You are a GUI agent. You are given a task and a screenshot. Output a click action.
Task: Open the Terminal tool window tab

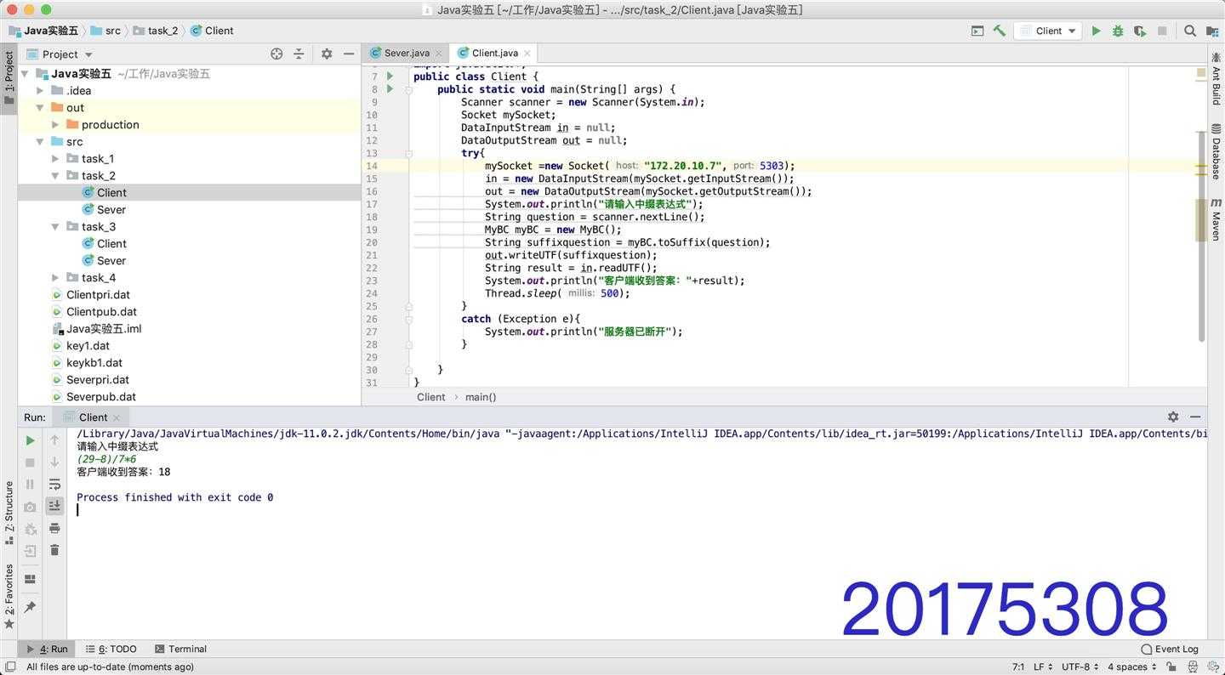click(x=180, y=649)
